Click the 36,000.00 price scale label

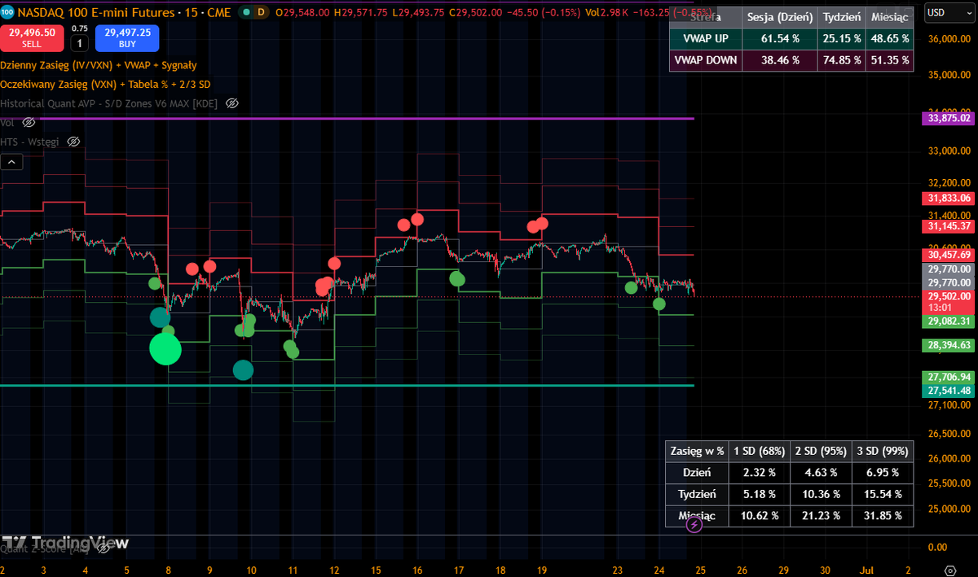click(950, 39)
